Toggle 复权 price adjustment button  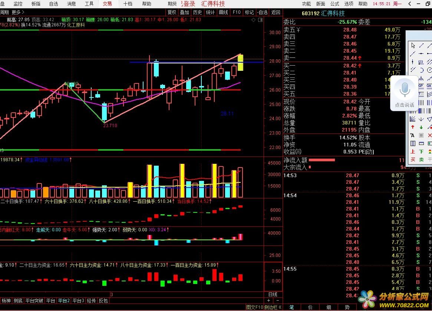172,12
